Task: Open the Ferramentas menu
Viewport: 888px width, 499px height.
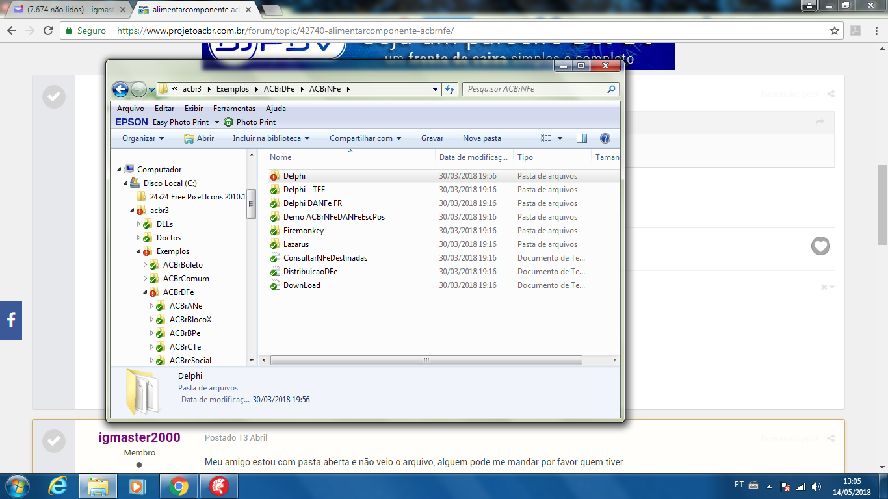Action: tap(234, 109)
